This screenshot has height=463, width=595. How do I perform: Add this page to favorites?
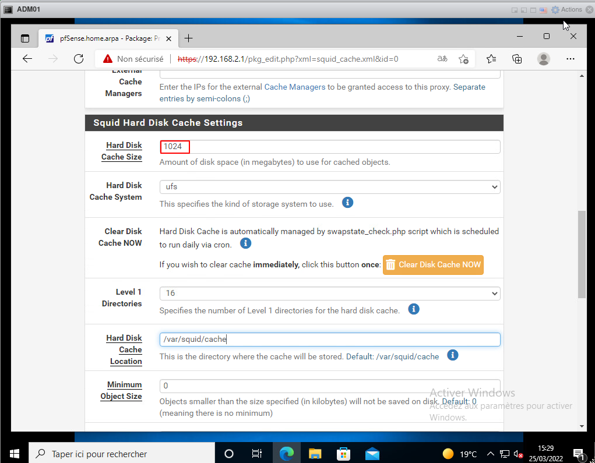[x=463, y=59]
